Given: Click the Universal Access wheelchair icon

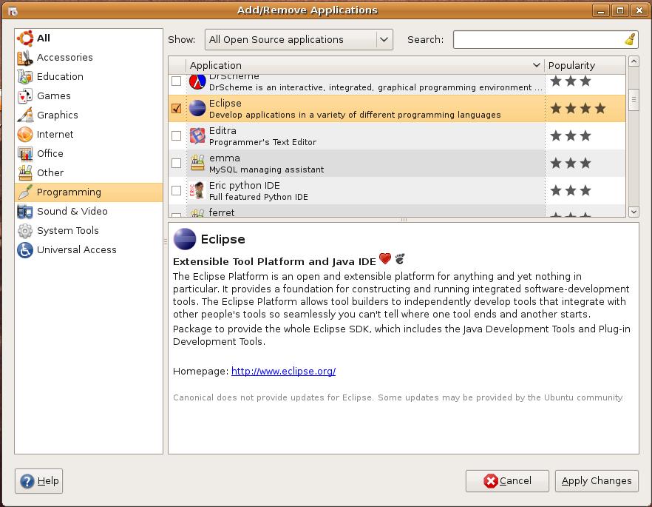Looking at the screenshot, I should point(25,249).
